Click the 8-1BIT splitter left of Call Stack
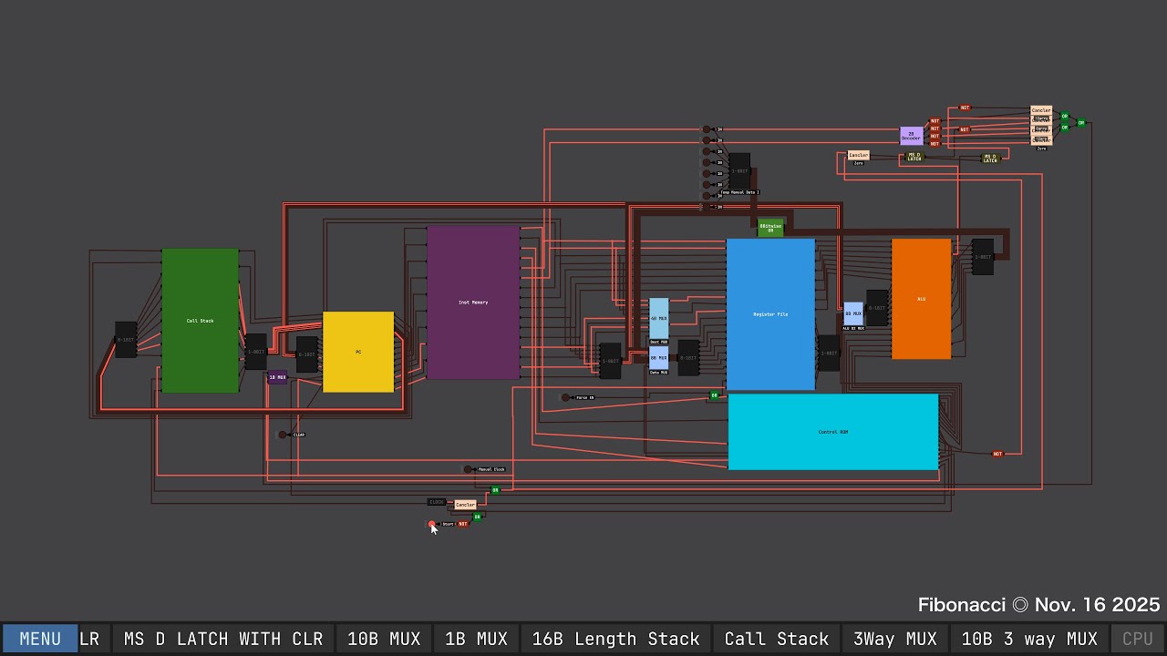 [126, 340]
